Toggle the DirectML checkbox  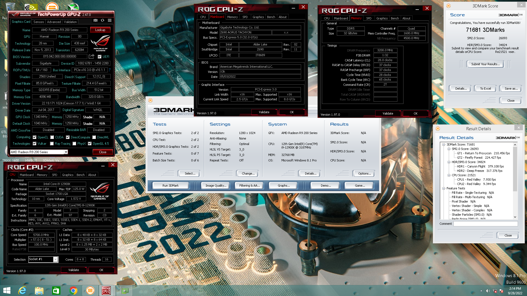(94, 137)
